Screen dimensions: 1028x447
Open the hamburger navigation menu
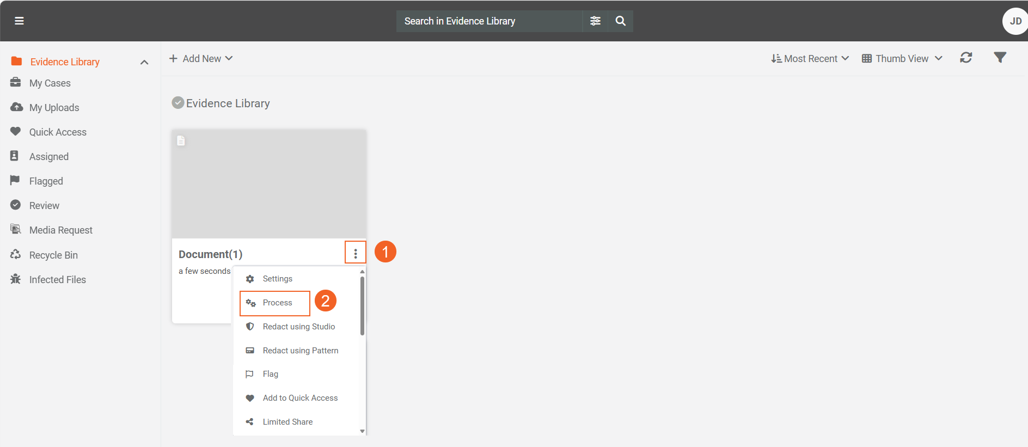point(19,21)
